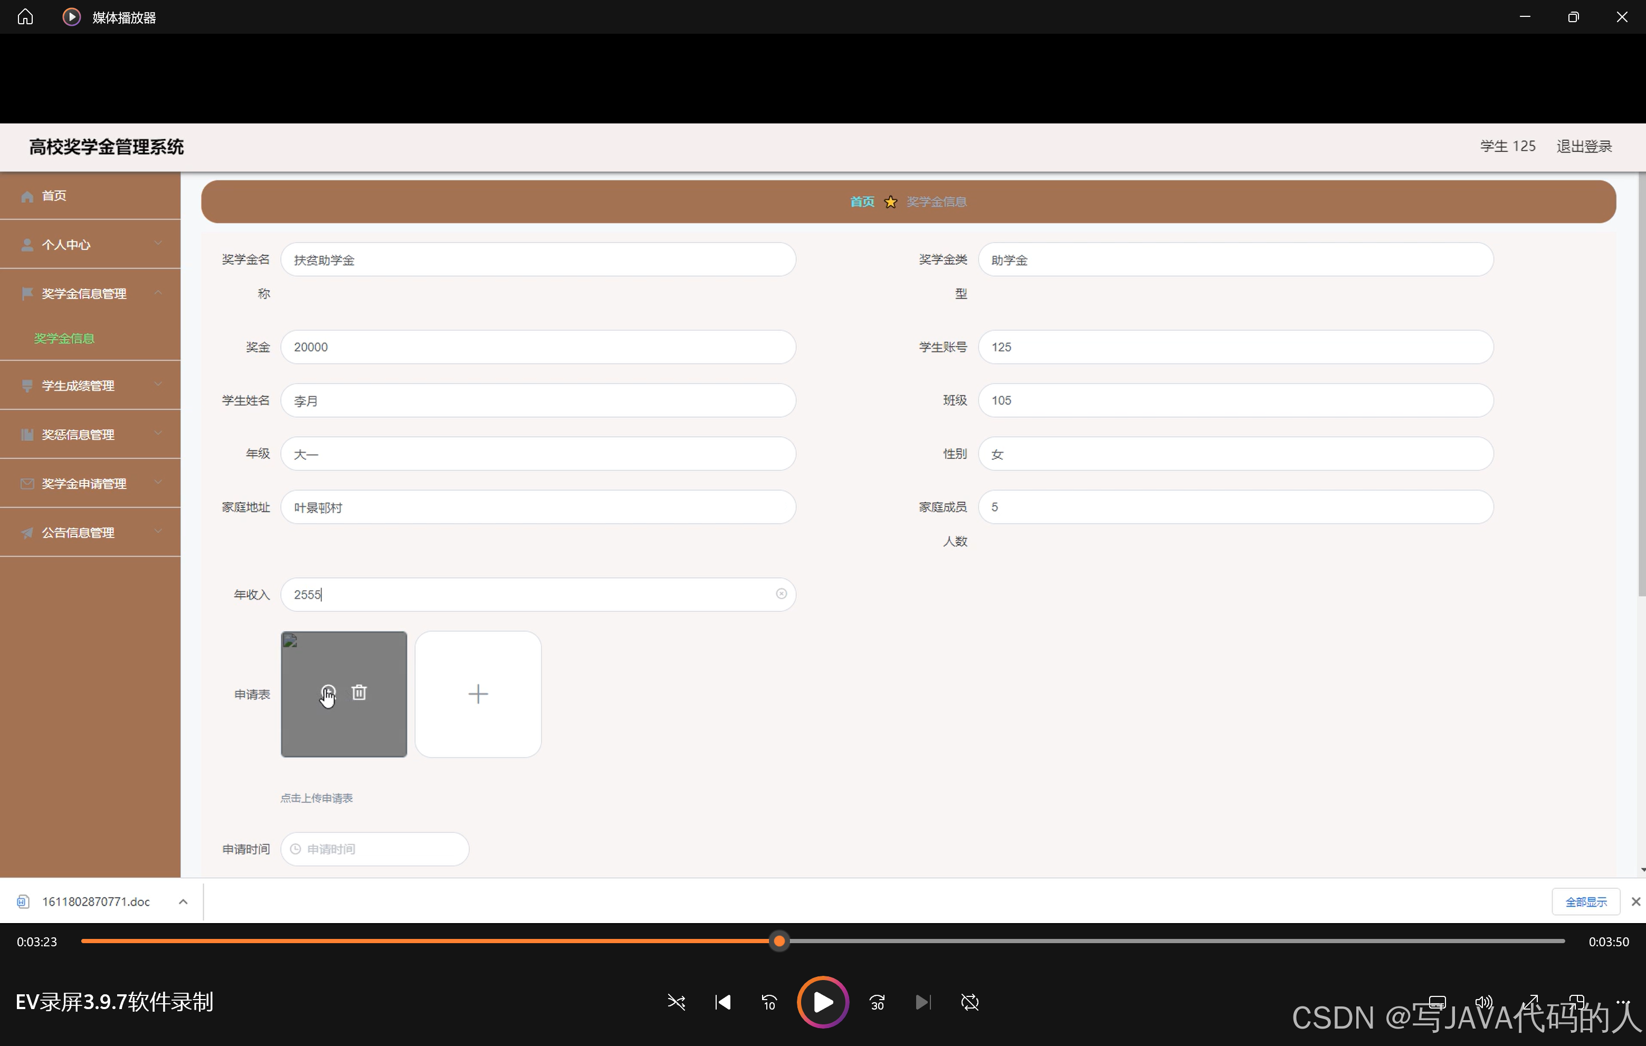Click the 性别 field showing 女
Image resolution: width=1646 pixels, height=1046 pixels.
(1235, 454)
